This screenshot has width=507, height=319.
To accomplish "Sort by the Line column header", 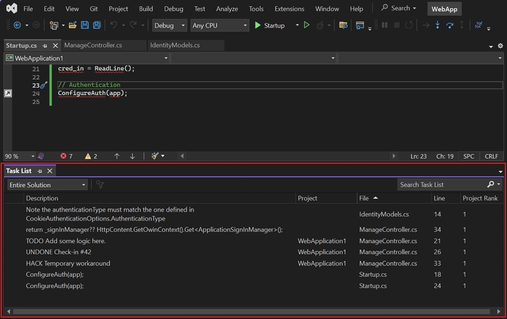I will (x=445, y=198).
